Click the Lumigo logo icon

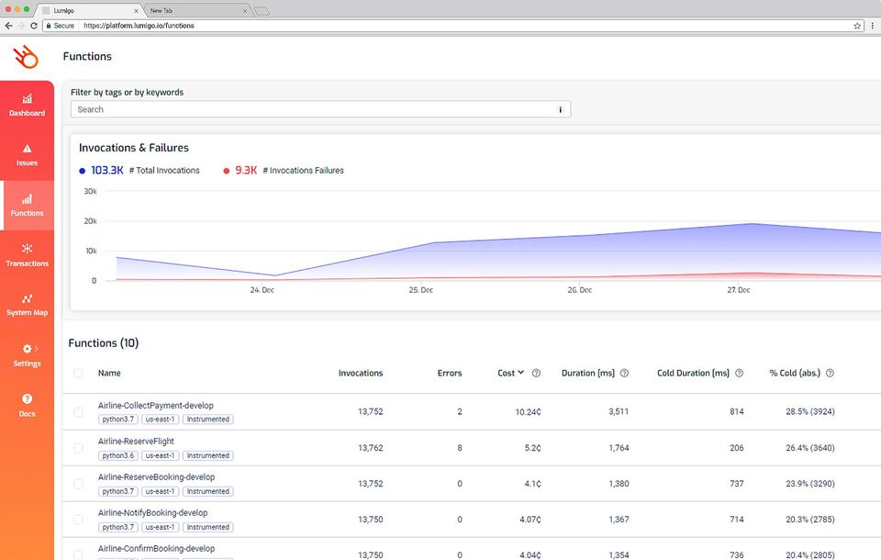[26, 57]
